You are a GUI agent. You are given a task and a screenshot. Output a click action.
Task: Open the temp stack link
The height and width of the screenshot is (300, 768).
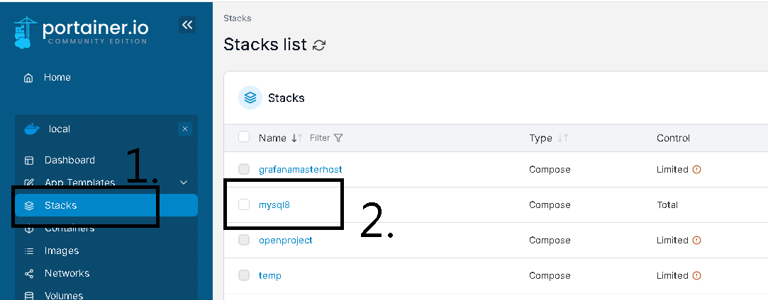pyautogui.click(x=270, y=275)
